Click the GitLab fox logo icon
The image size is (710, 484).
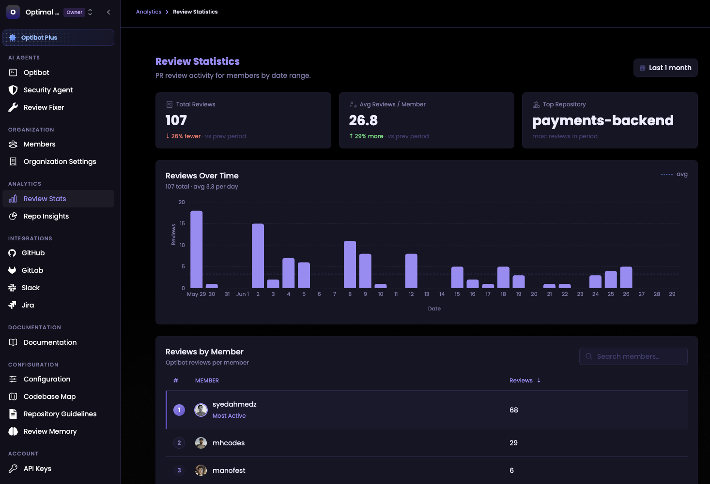pyautogui.click(x=12, y=270)
